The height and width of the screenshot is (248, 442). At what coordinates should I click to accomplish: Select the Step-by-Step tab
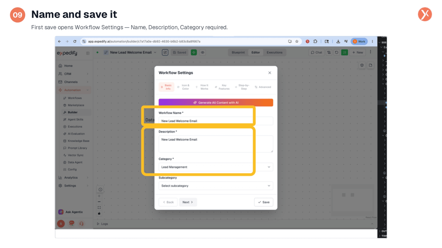click(x=242, y=87)
